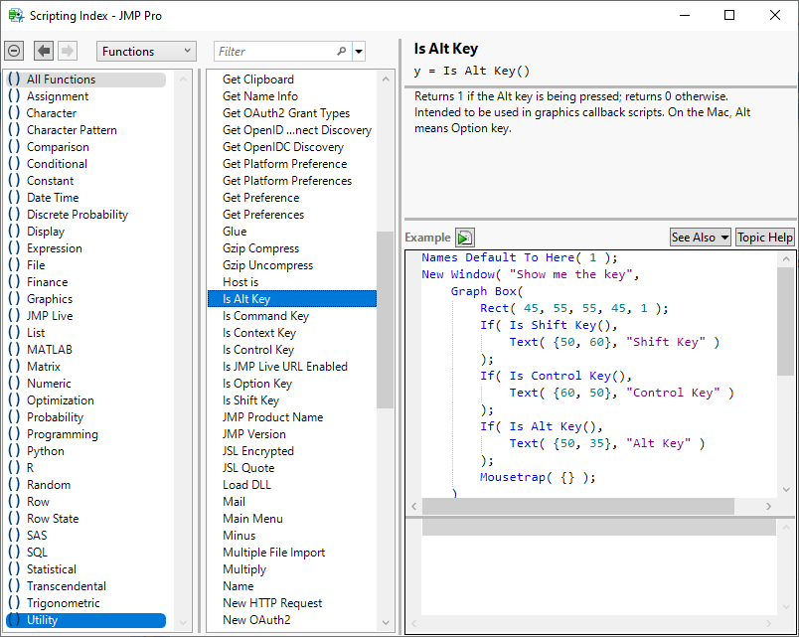Select the Graphics category parentheses icon
Viewport: 799px width, 637px height.
[x=14, y=299]
